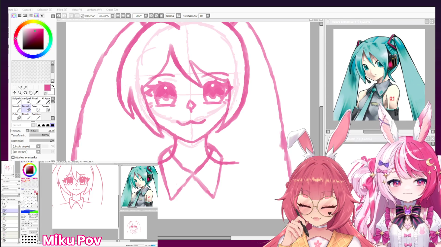The height and width of the screenshot is (247, 441).
Task: Adjust the Densidad density slider
Action: click(x=42, y=141)
